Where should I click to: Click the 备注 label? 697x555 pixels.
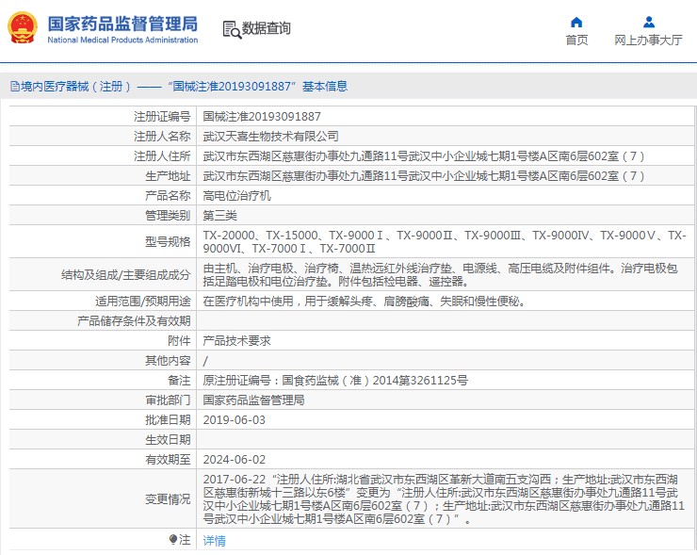pos(179,381)
